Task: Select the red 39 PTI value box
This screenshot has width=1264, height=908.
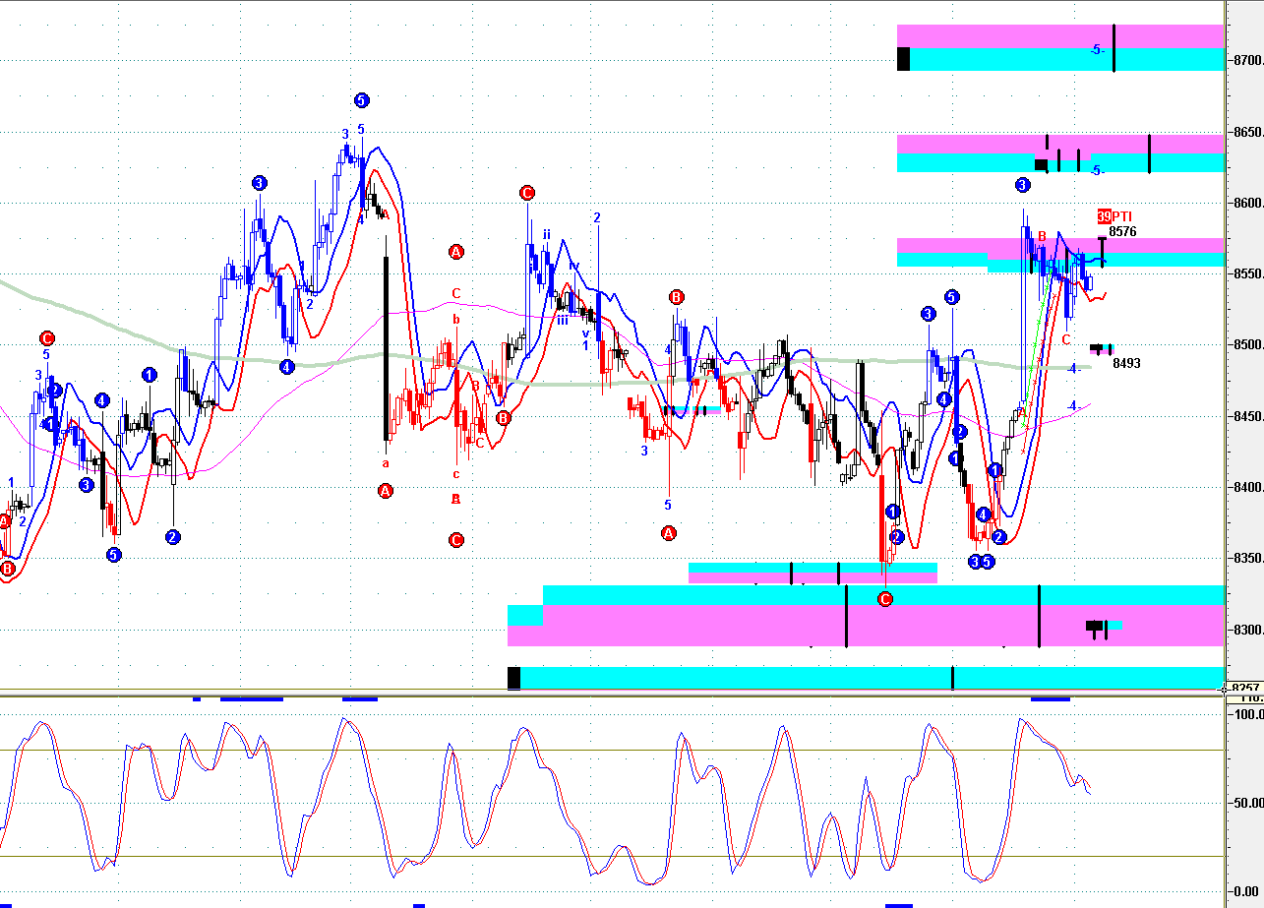Action: click(1105, 216)
